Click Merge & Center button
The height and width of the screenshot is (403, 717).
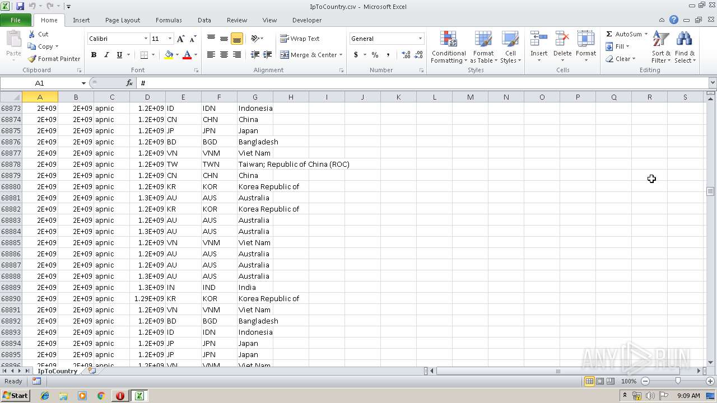(x=309, y=55)
